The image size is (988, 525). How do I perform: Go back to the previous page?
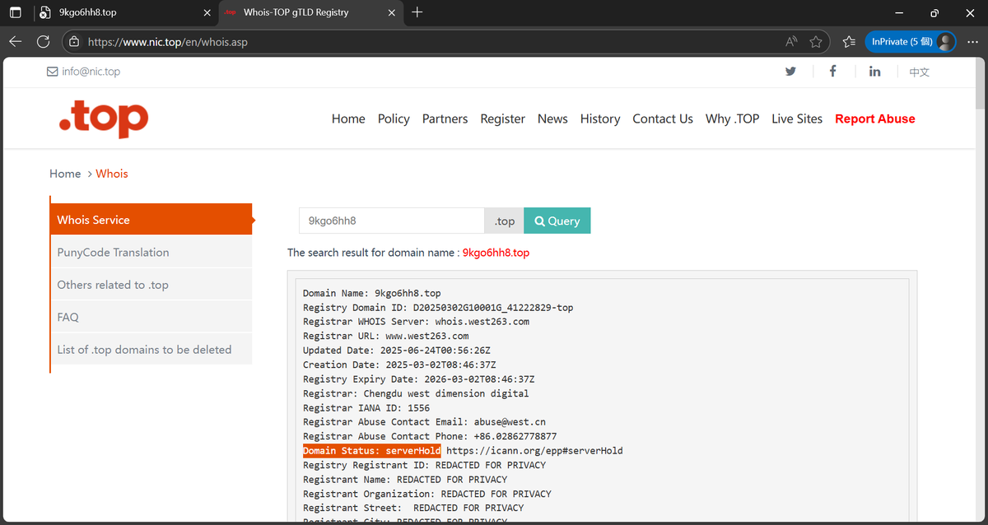pyautogui.click(x=16, y=42)
